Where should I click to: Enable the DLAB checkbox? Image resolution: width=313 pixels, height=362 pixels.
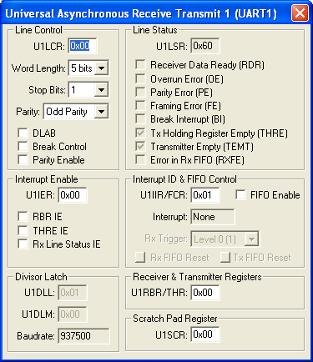(x=23, y=133)
